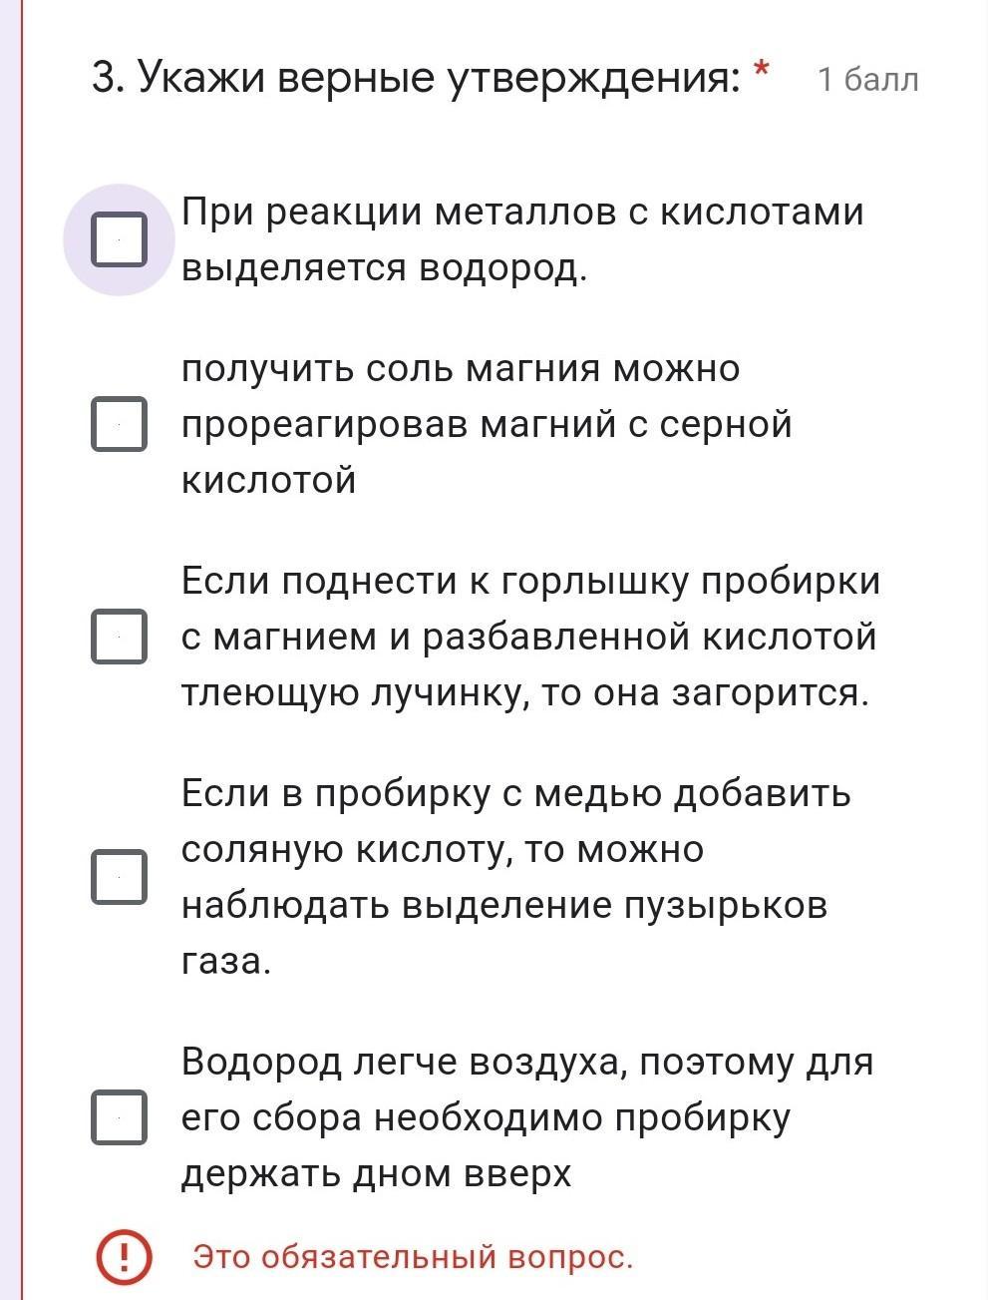This screenshot has width=988, height=1300.
Task: Click the word 'газа.' in fourth option
Action: tap(226, 962)
